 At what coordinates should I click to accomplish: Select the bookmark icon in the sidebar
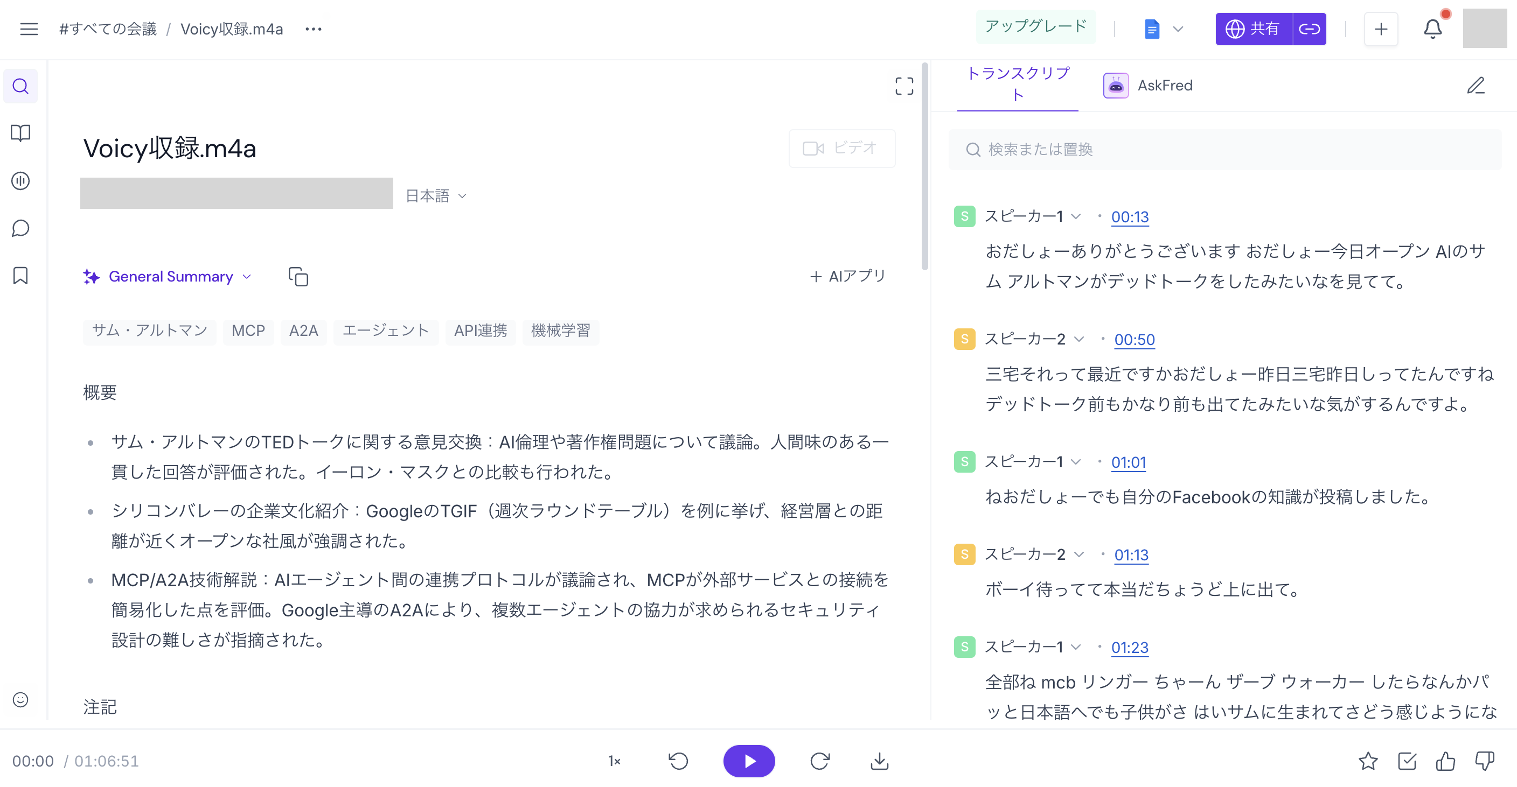[x=20, y=276]
